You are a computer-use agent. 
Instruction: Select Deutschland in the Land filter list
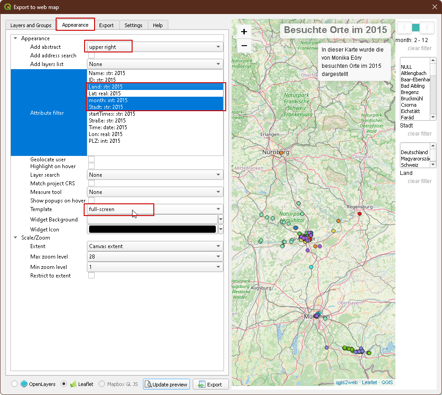click(x=414, y=152)
